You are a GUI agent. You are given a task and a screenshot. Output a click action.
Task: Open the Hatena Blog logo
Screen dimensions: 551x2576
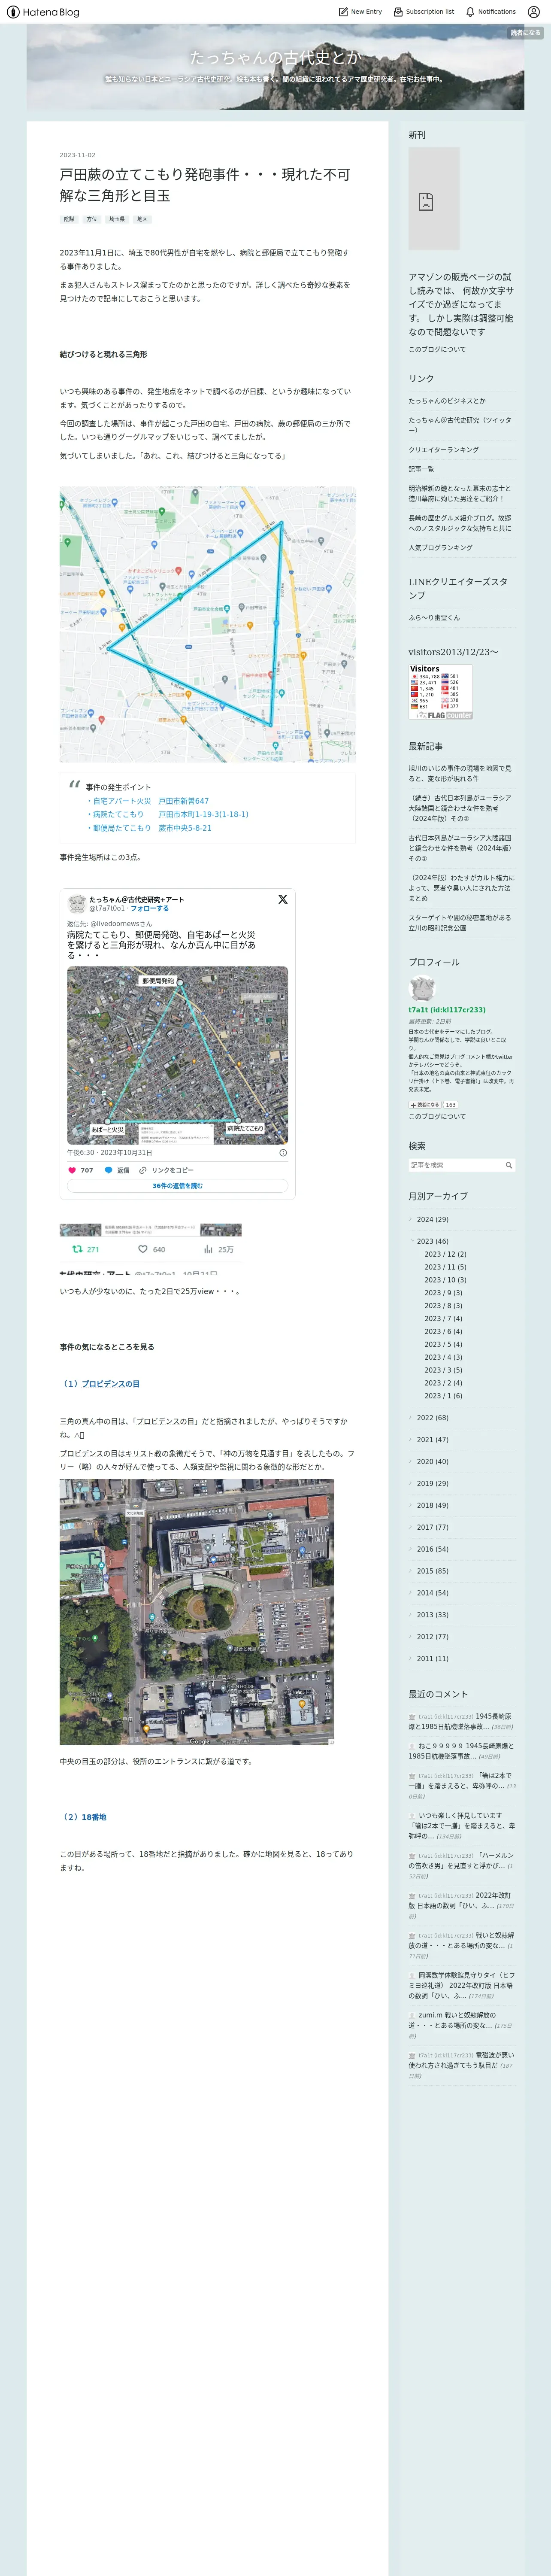coord(42,12)
